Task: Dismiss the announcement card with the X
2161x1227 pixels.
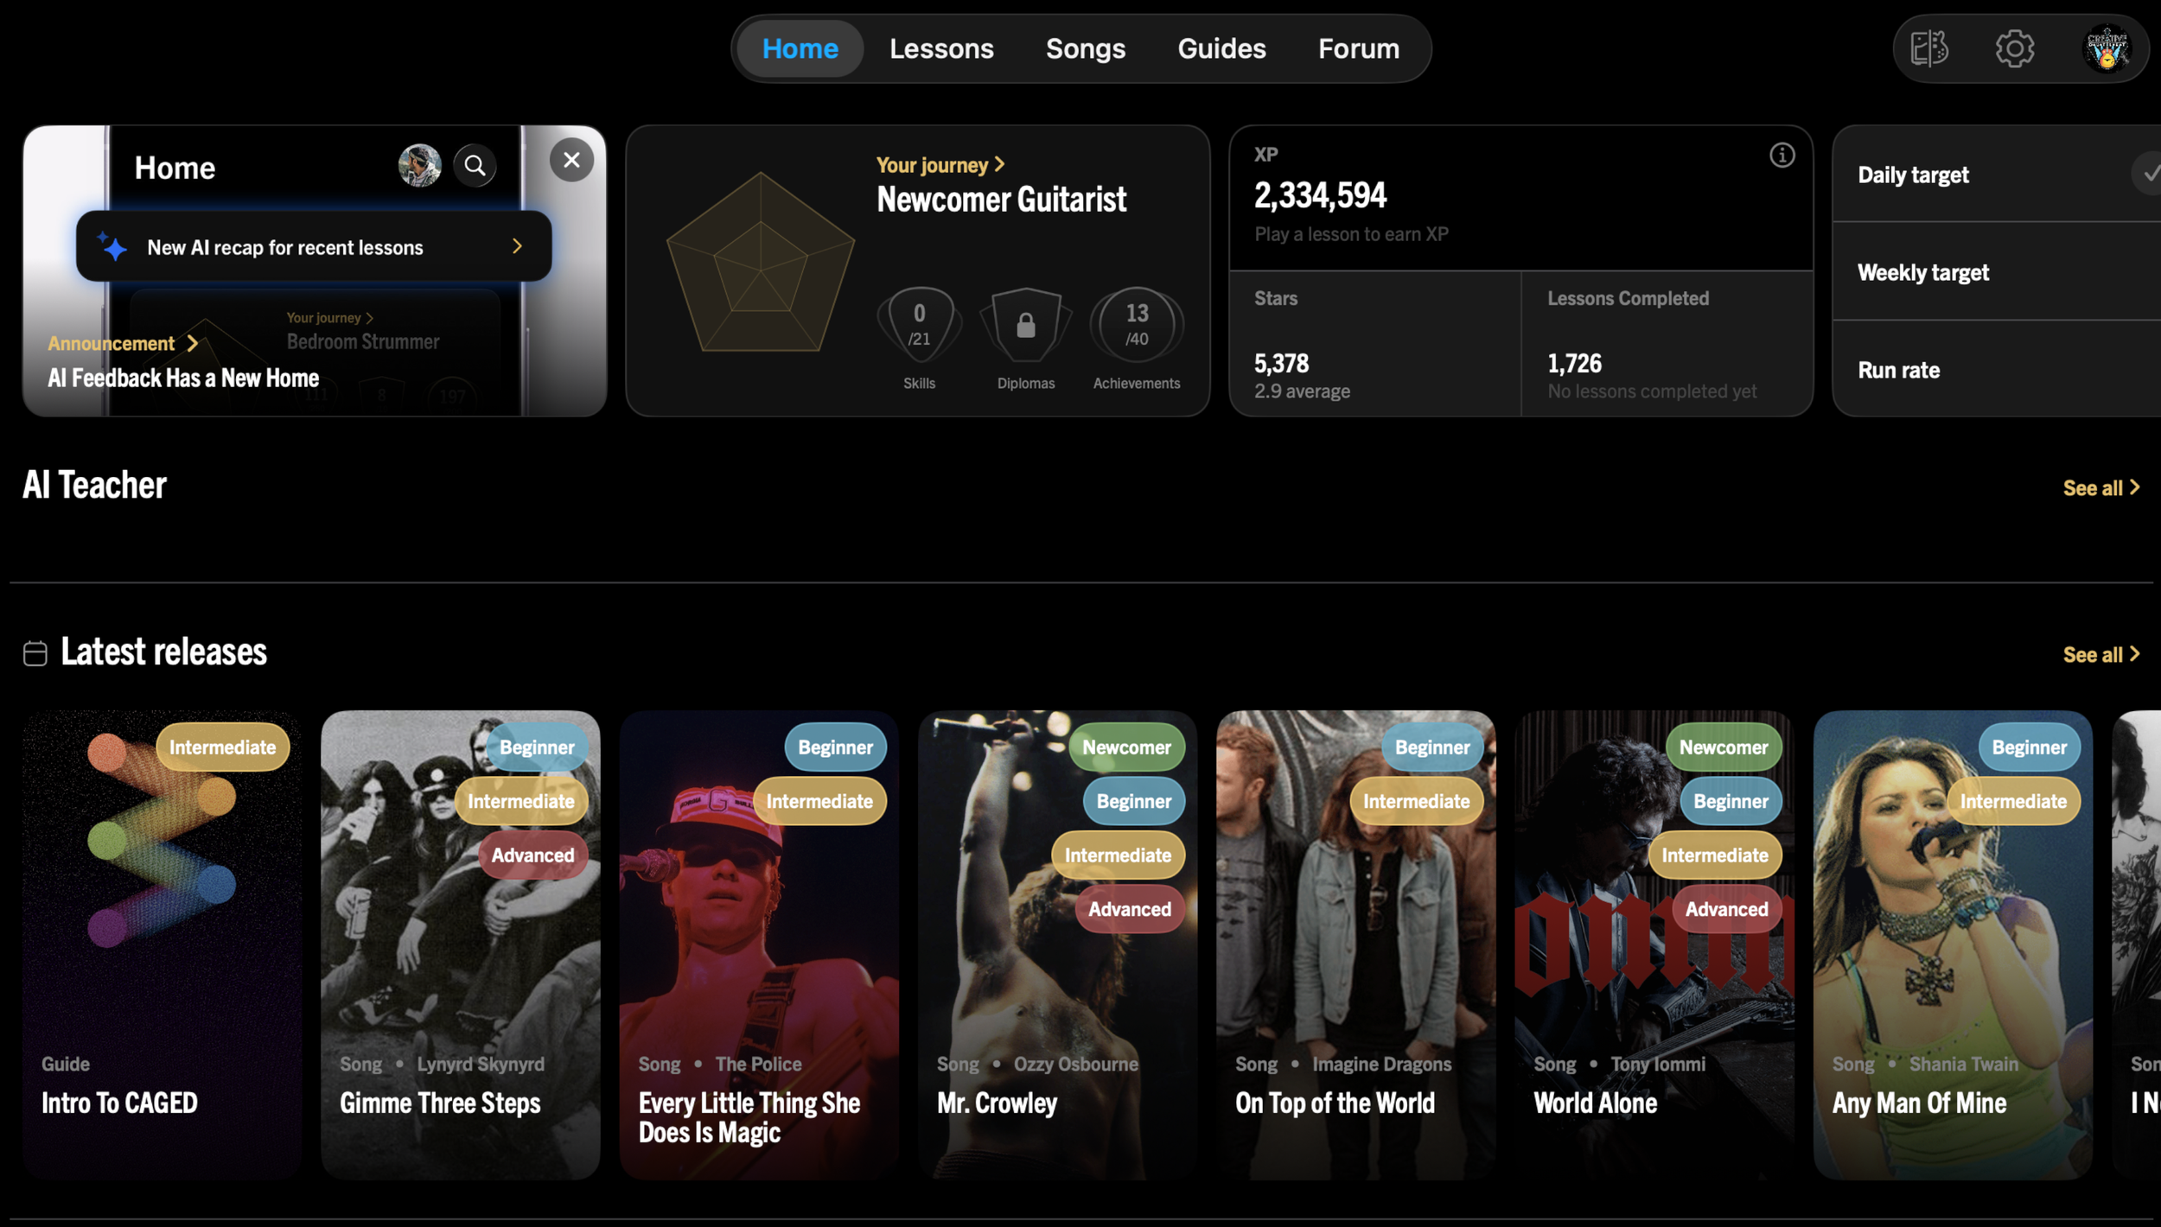Action: (x=571, y=160)
